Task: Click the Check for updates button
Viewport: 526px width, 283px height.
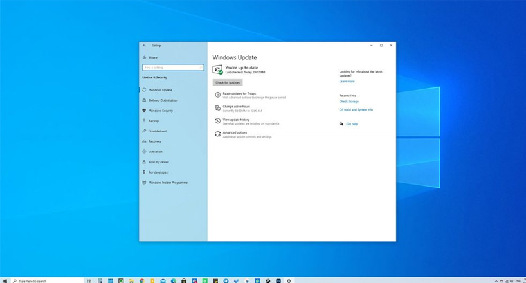Action: [228, 82]
